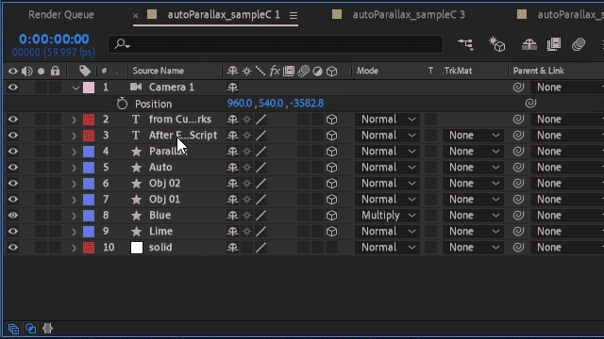
Task: Switch to the autoParallax_sampleC 3 tab
Action: (409, 15)
